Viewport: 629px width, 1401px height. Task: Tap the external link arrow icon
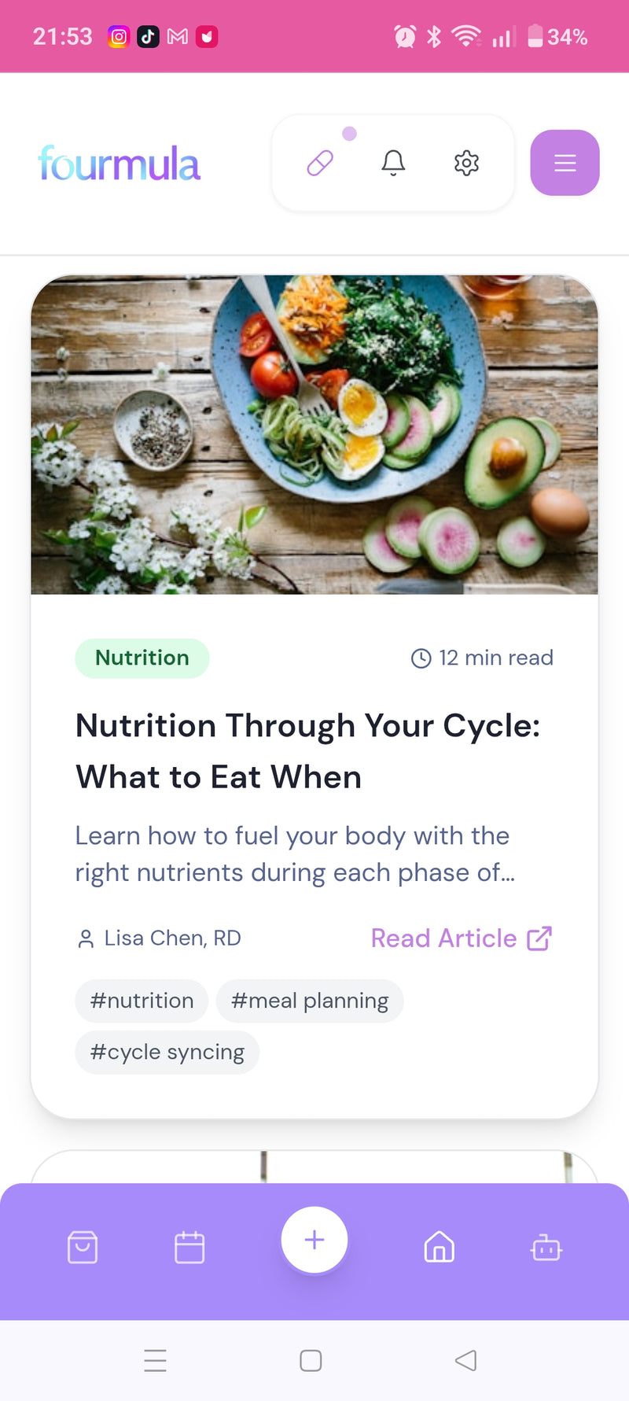539,938
